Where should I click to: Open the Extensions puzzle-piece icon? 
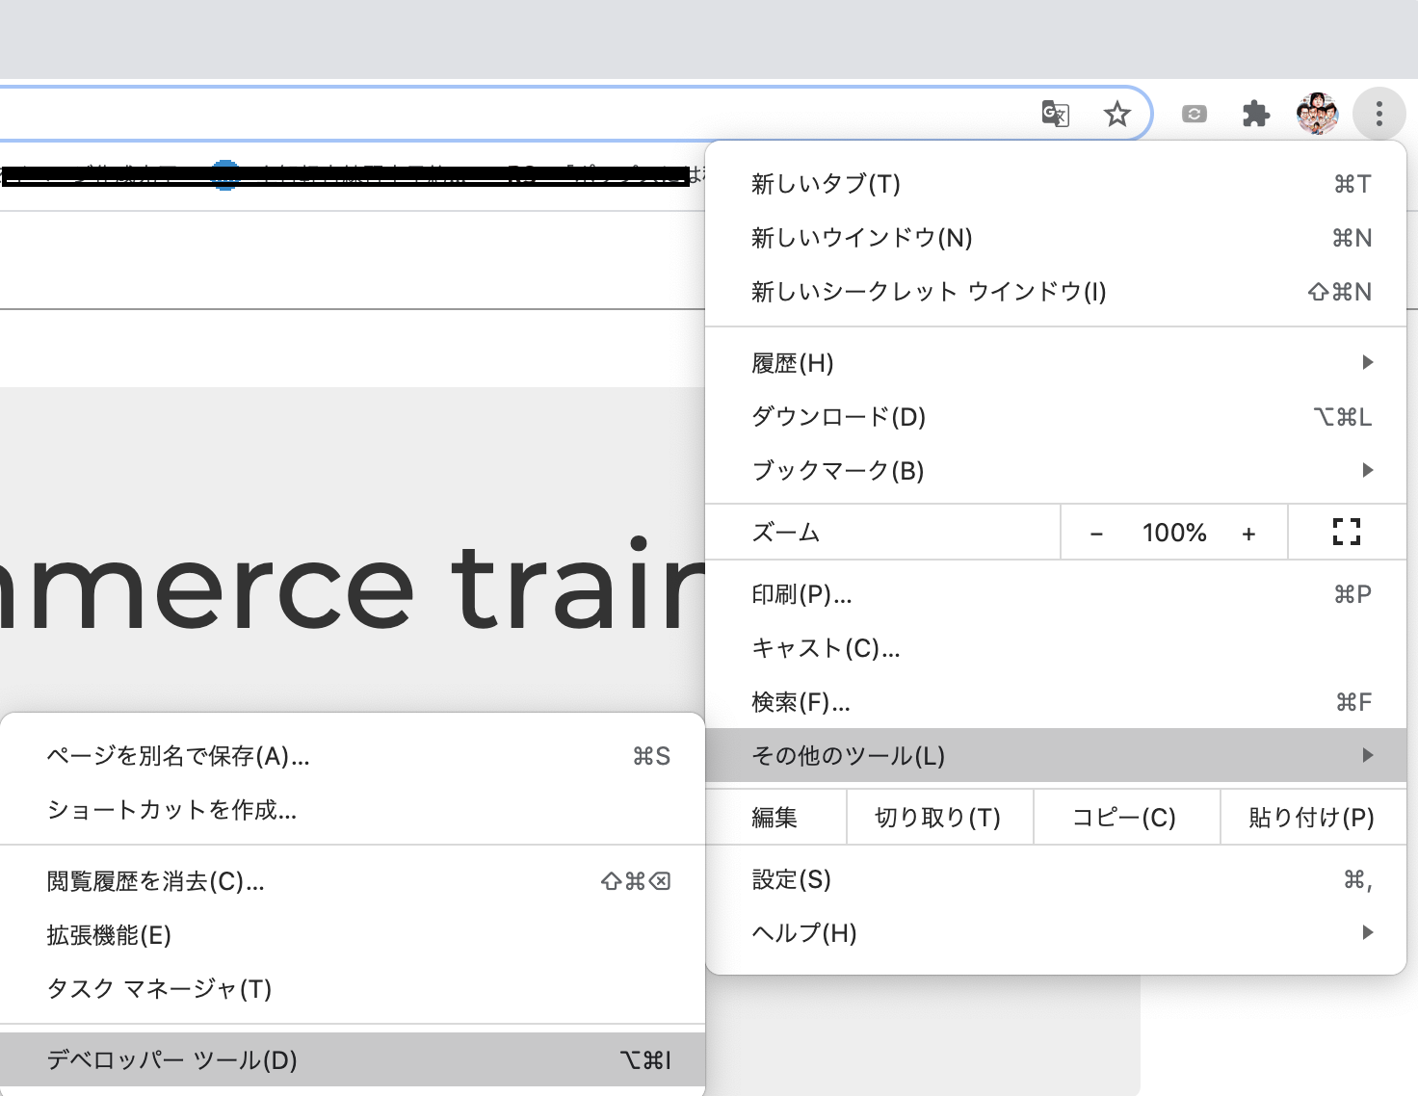(x=1255, y=113)
